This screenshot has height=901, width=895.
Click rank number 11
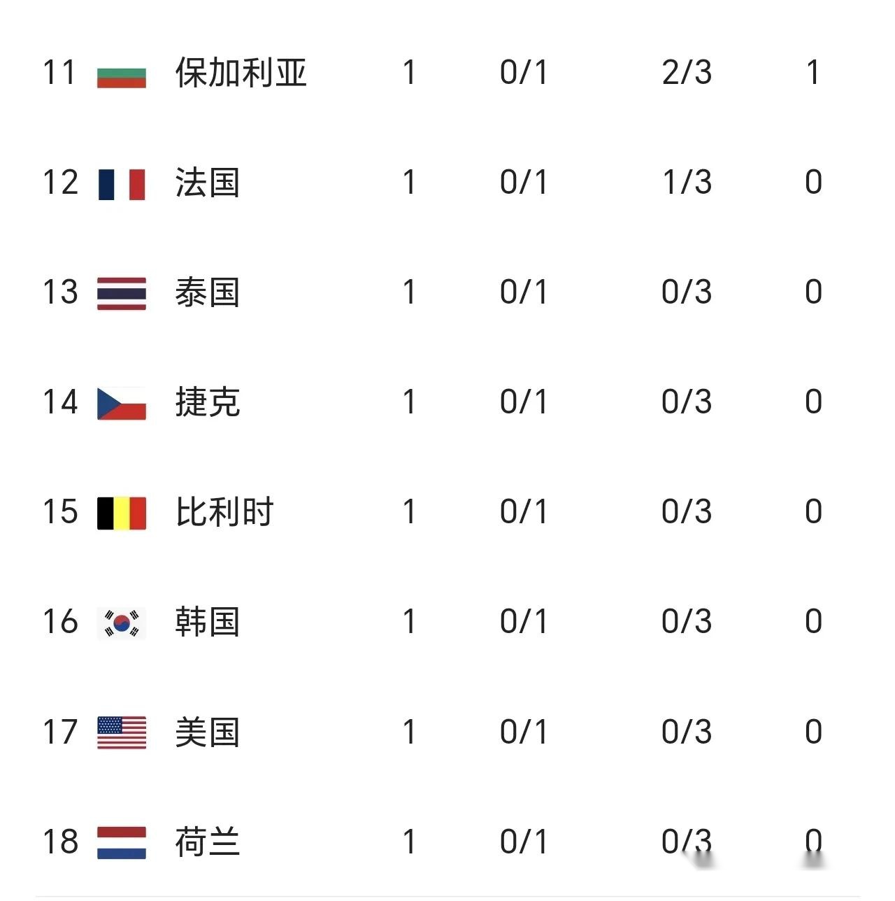coord(60,73)
